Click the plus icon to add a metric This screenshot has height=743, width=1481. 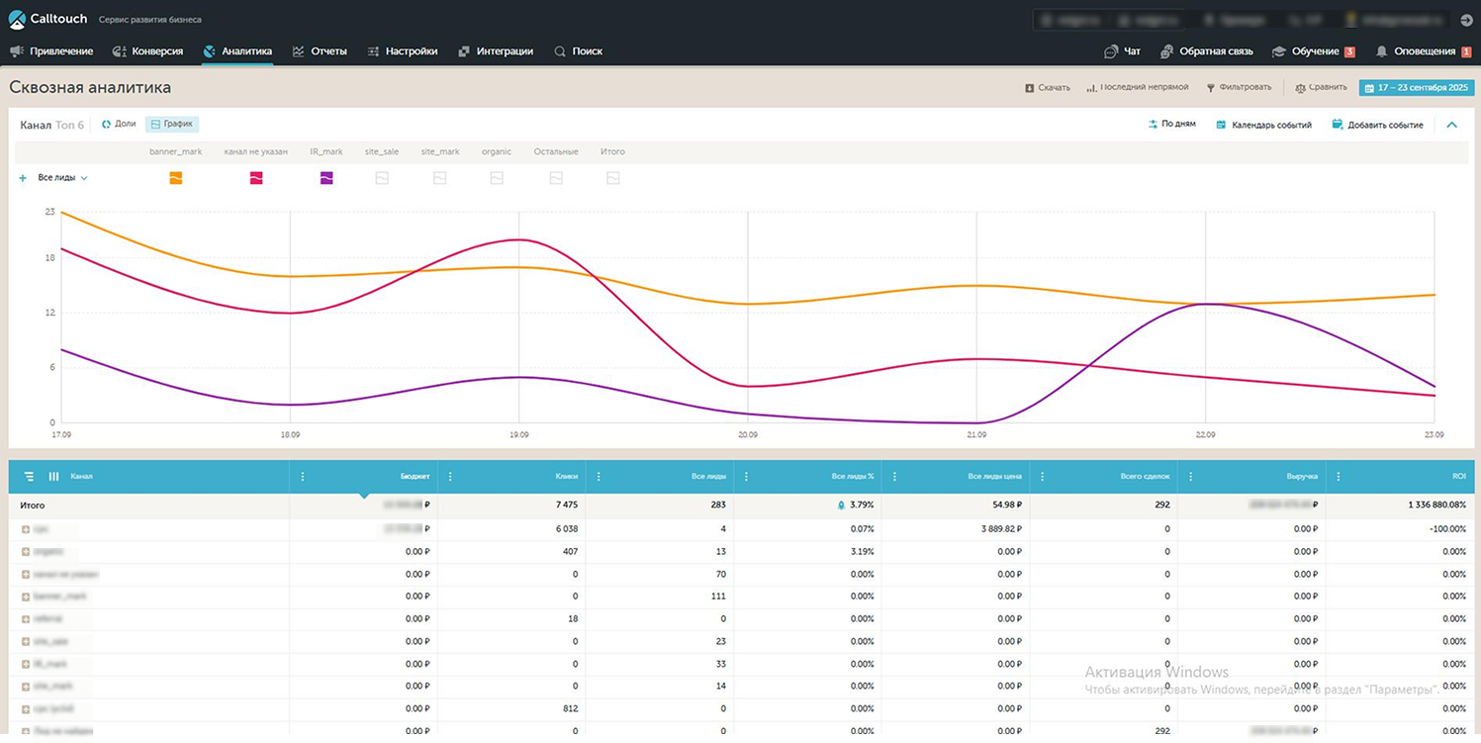click(23, 178)
